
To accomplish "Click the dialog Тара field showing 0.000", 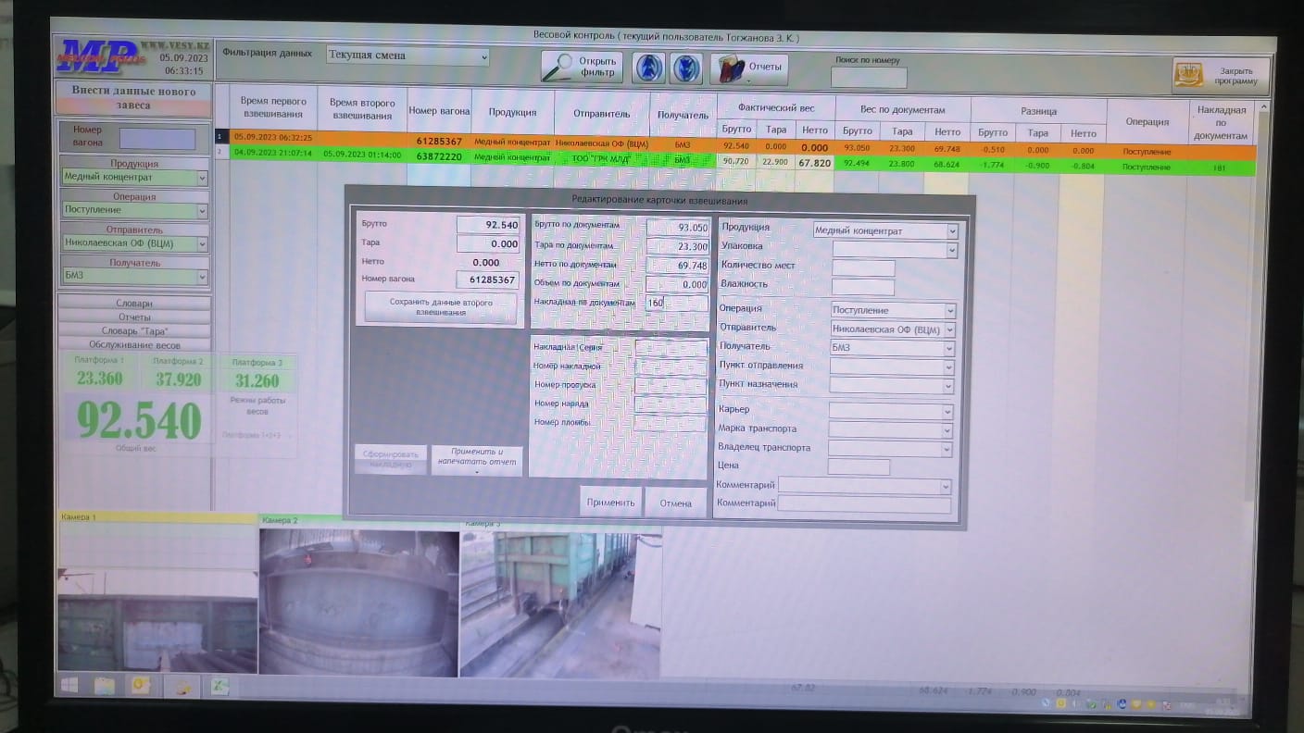I will pos(488,243).
